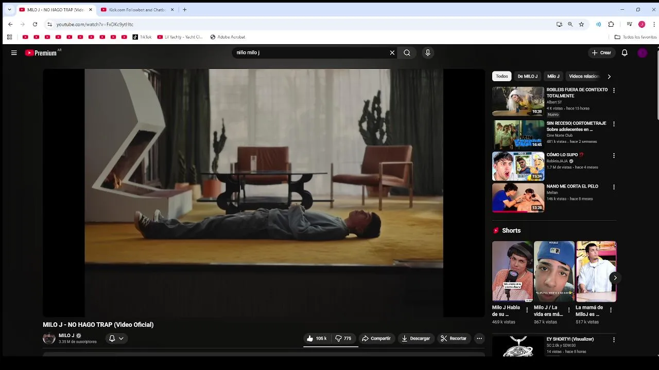
Task: Play 'La mamá de MiloJ es' short
Action: click(596, 271)
